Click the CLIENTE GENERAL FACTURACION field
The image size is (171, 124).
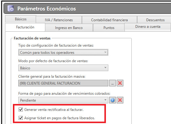(x=63, y=83)
